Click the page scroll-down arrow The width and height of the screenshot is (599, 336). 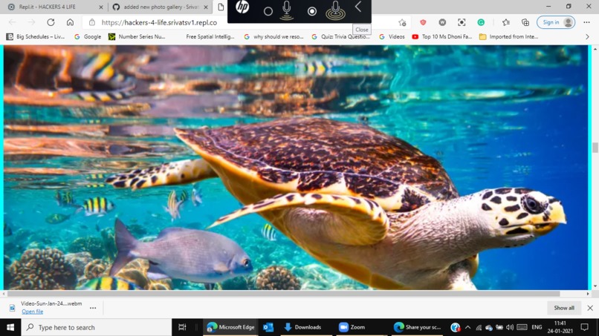(595, 286)
